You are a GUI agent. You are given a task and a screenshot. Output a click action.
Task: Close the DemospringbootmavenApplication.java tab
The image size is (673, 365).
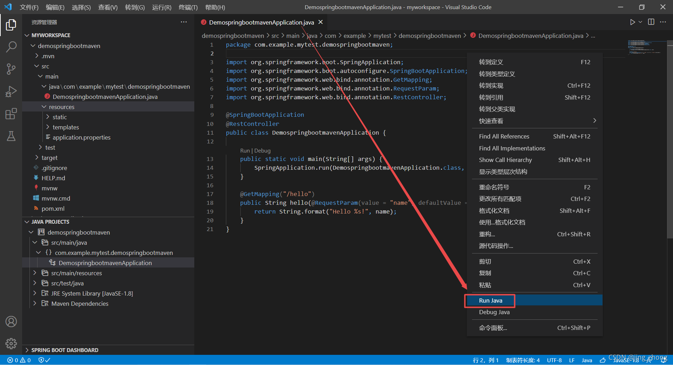(321, 22)
